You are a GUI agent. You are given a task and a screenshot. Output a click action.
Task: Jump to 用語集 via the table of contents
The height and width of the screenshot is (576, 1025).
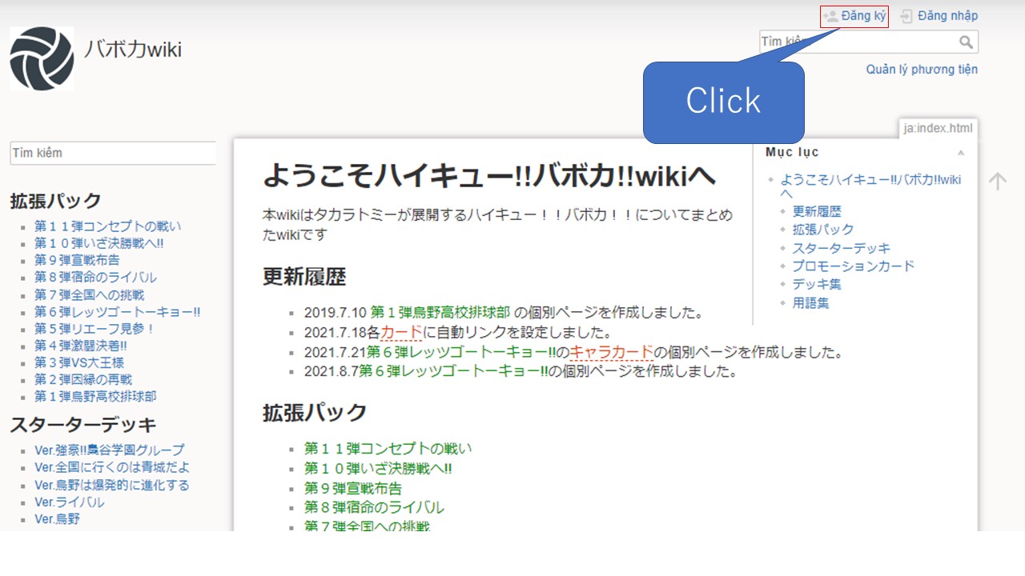click(x=810, y=303)
